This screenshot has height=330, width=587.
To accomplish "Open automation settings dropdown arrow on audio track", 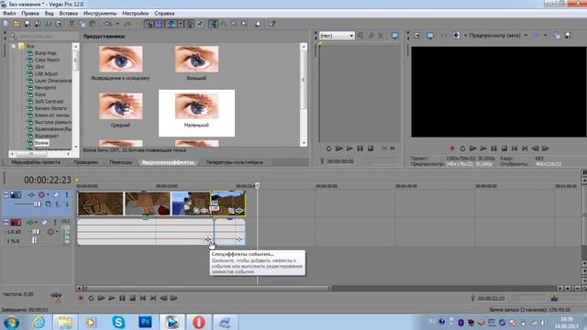I will (57, 232).
